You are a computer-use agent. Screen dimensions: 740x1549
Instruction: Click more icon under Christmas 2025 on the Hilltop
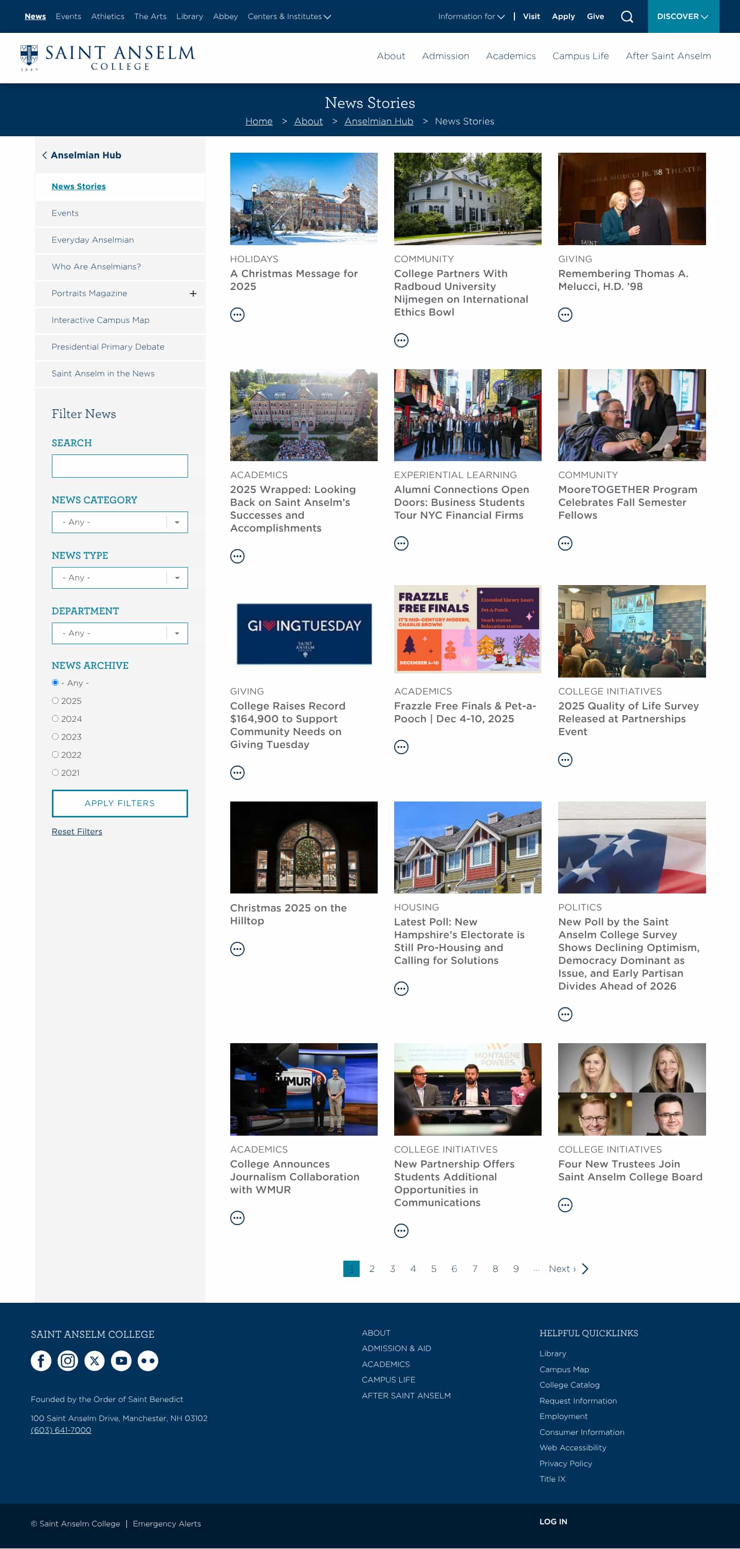[237, 949]
